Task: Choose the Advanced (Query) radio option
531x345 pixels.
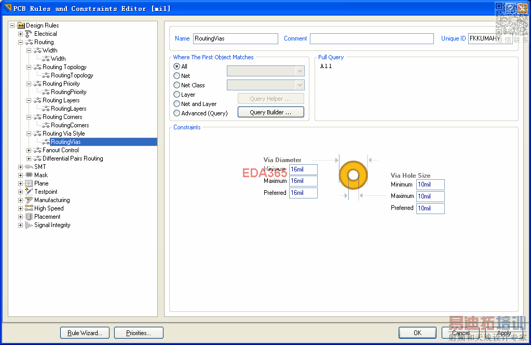Action: coord(177,113)
